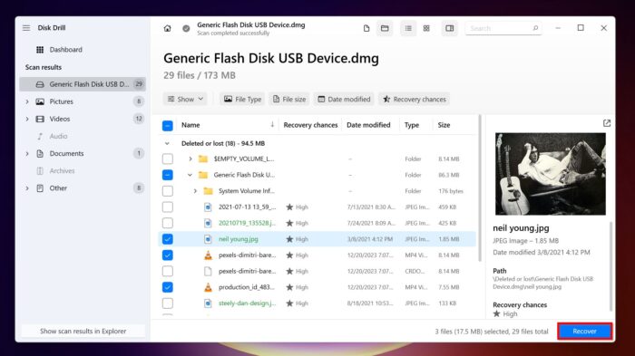Expand the $EMPTY_VOLUME_L folder
Viewport: 635px width, 356px height.
pos(190,159)
